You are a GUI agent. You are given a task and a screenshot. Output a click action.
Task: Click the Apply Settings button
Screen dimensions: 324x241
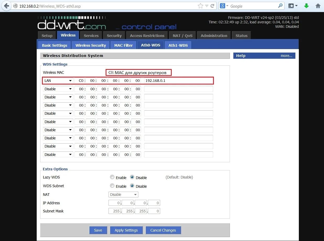126,230
